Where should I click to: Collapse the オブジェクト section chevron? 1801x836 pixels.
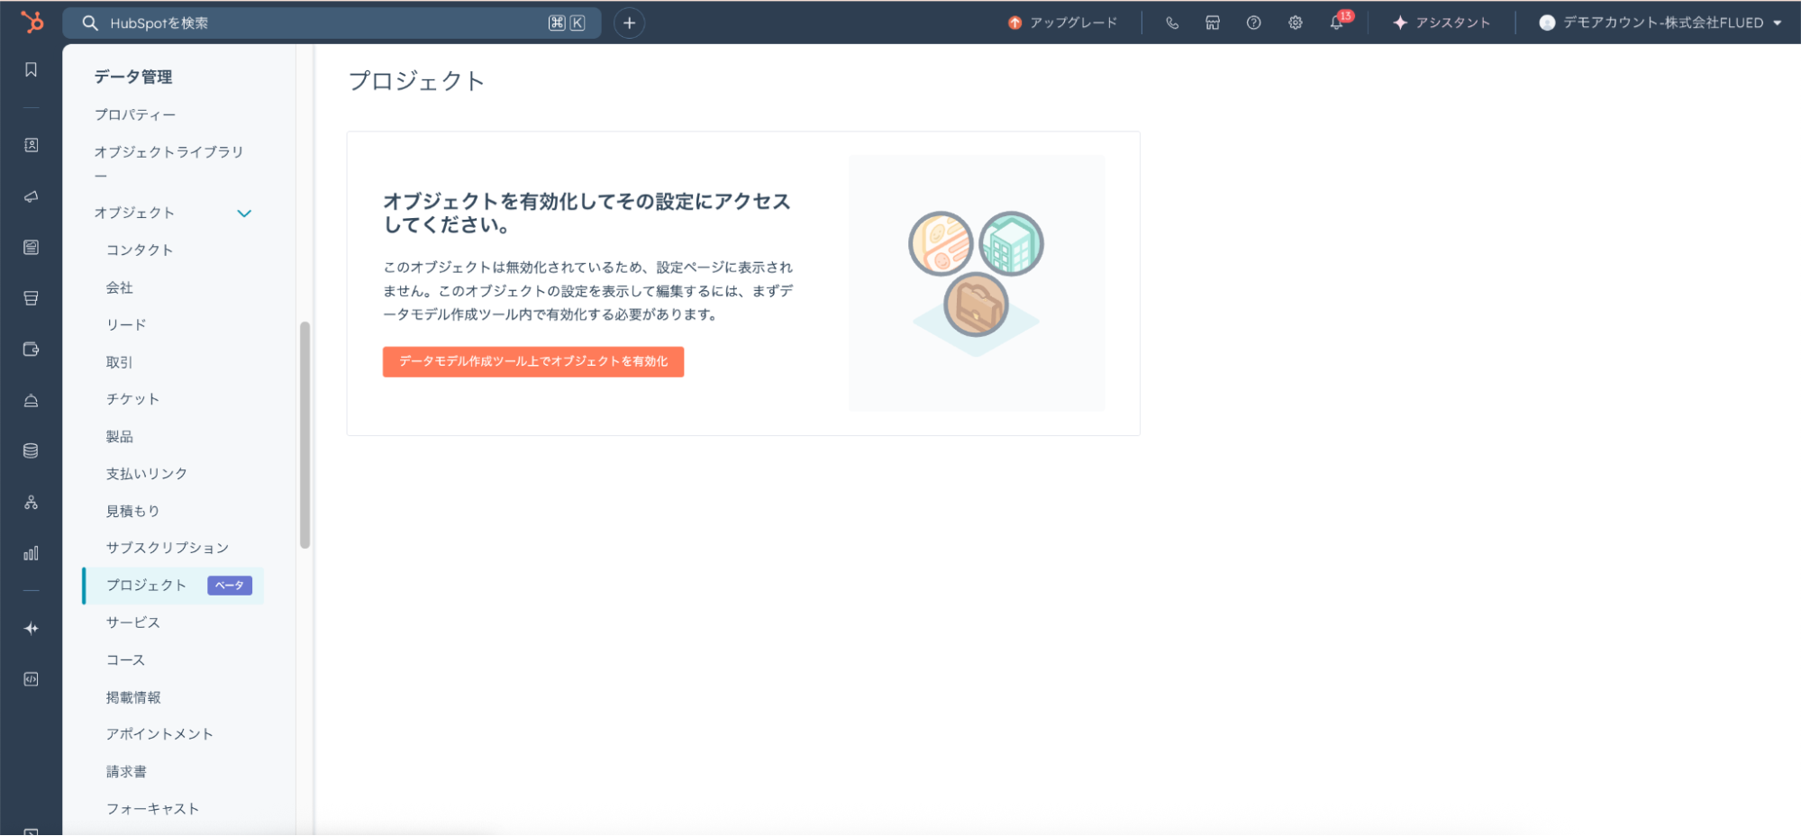tap(244, 214)
